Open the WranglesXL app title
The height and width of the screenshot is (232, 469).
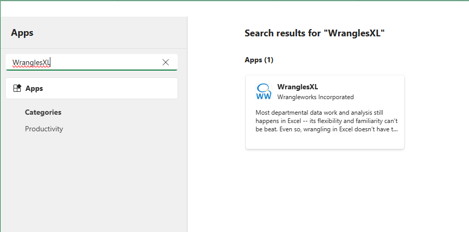click(x=297, y=87)
